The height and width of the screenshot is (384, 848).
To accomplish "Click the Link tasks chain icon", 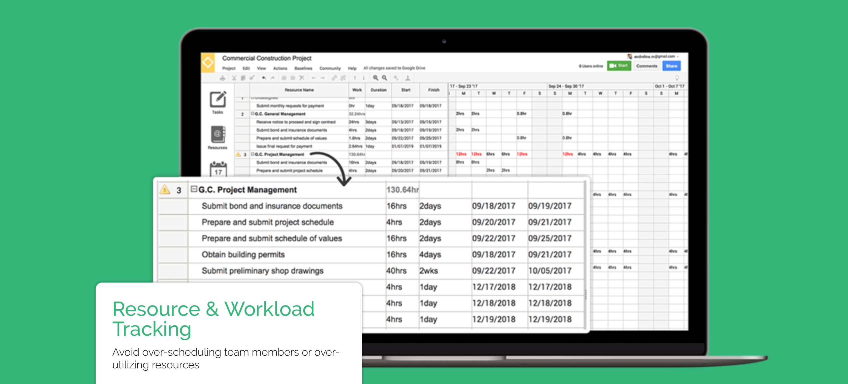I will click(x=334, y=78).
